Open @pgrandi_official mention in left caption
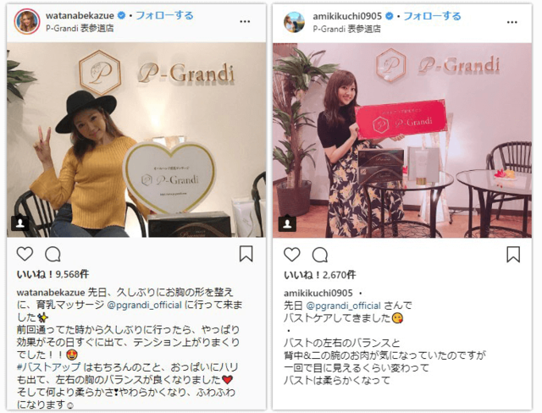Viewport: 542px width, 413px height. pyautogui.click(x=145, y=306)
